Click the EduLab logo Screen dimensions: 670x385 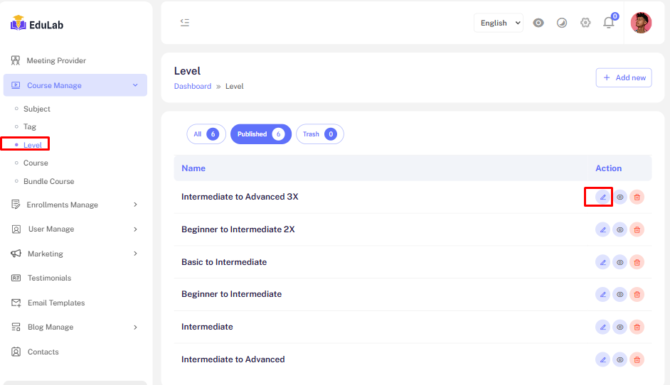pyautogui.click(x=37, y=25)
